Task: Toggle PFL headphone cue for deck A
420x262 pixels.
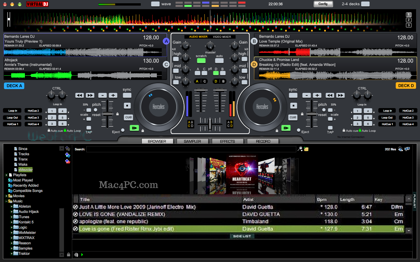Action: point(198,73)
